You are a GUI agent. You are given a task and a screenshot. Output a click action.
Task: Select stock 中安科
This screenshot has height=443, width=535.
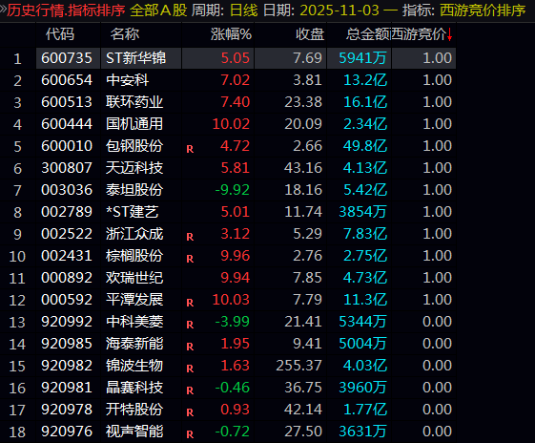pyautogui.click(x=127, y=80)
